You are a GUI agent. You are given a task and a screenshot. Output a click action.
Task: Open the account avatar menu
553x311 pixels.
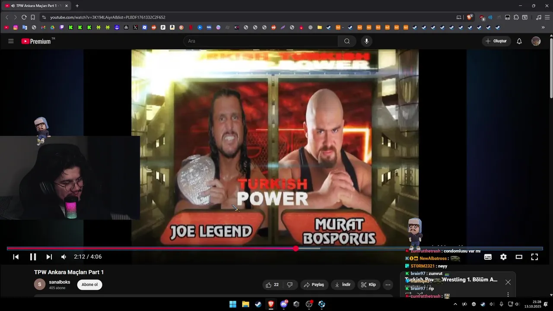click(536, 41)
